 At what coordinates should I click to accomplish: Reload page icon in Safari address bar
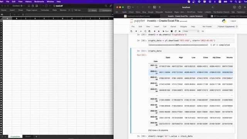tap(213, 7)
